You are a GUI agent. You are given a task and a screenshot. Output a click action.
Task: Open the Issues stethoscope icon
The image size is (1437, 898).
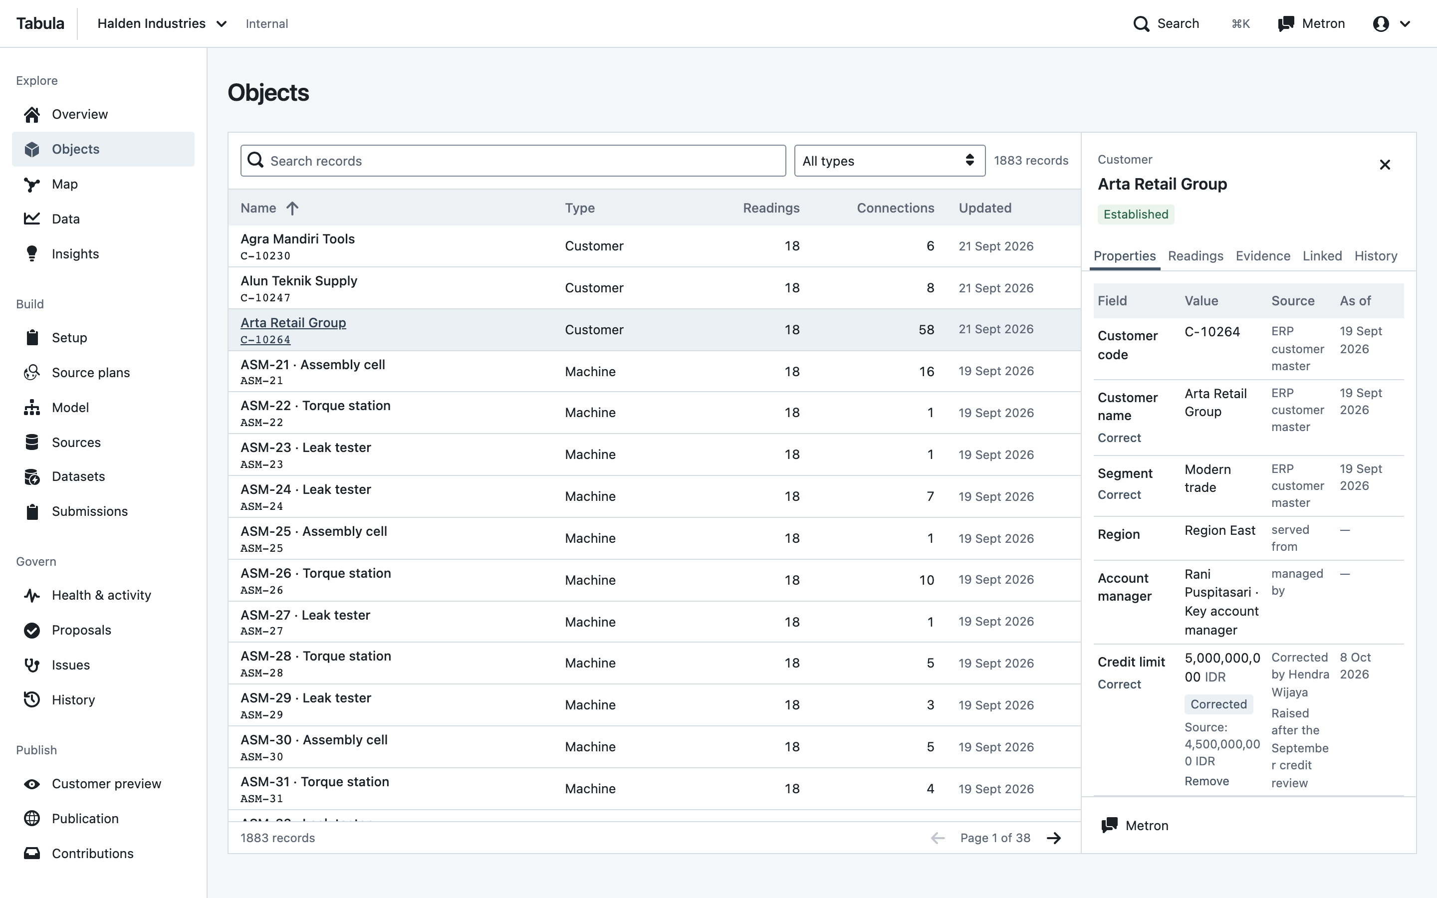coord(32,665)
